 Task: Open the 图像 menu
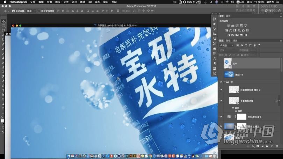pos(49,2)
